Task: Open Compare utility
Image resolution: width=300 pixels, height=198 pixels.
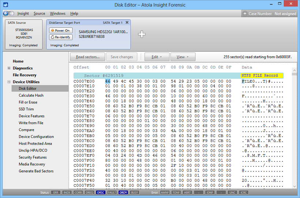Action: (x=26, y=130)
